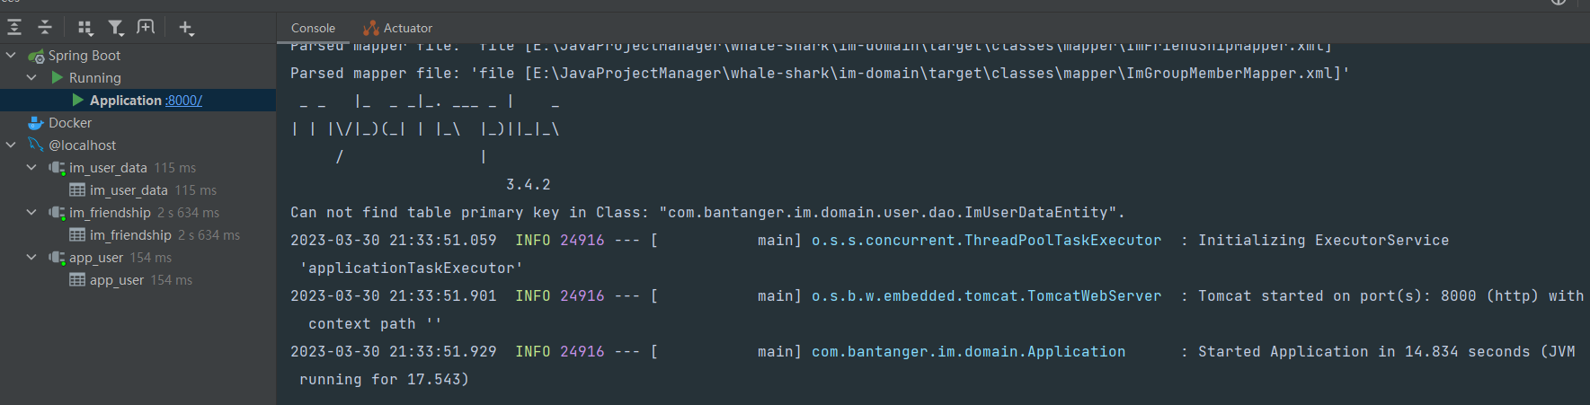Open the Group By options icon
This screenshot has width=1590, height=405.
click(x=85, y=28)
